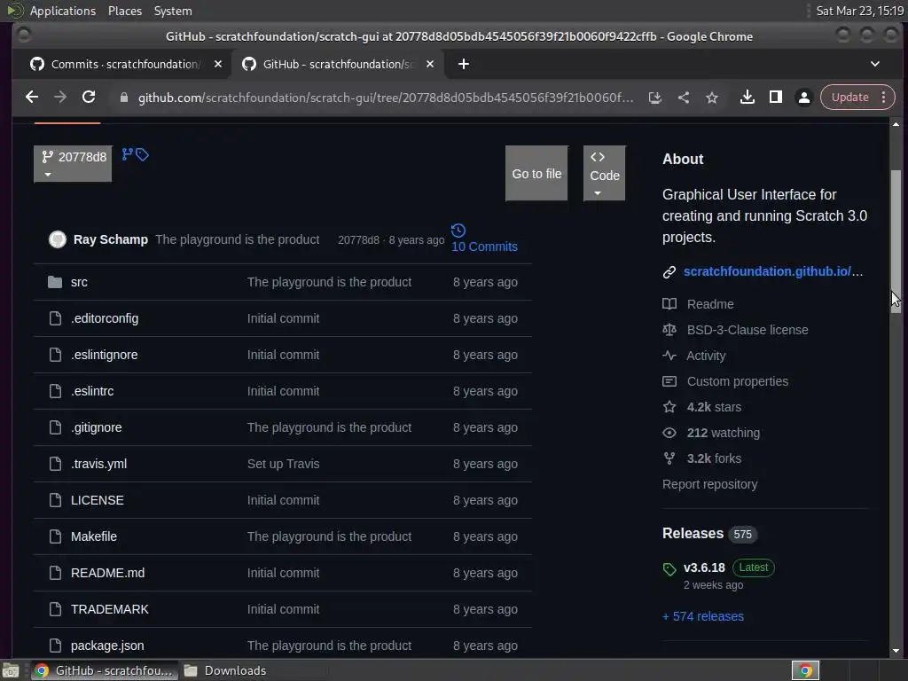Open the Chrome three-dot menu

[x=884, y=98]
